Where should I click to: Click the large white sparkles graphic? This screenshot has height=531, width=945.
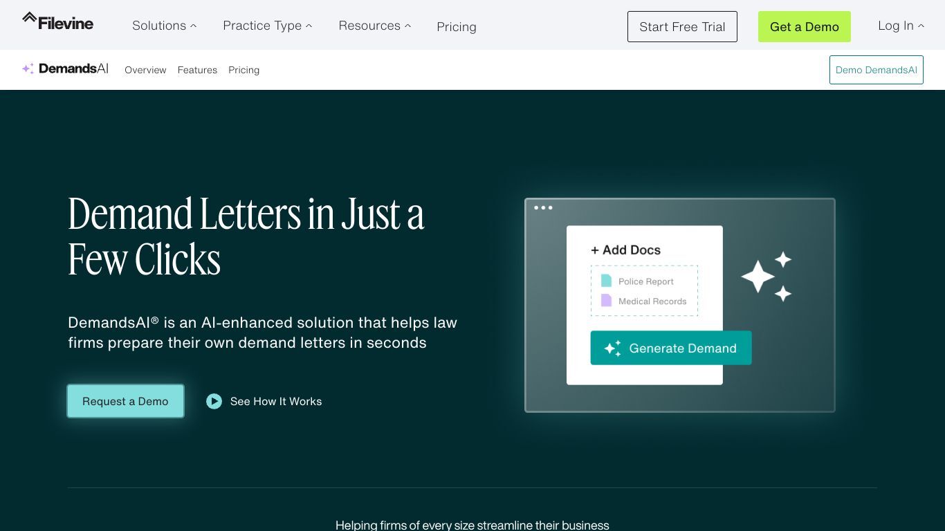pyautogui.click(x=767, y=277)
